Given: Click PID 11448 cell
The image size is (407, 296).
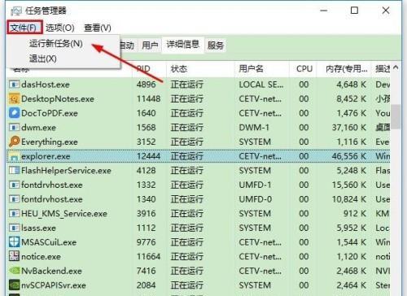Looking at the screenshot, I should tap(148, 98).
